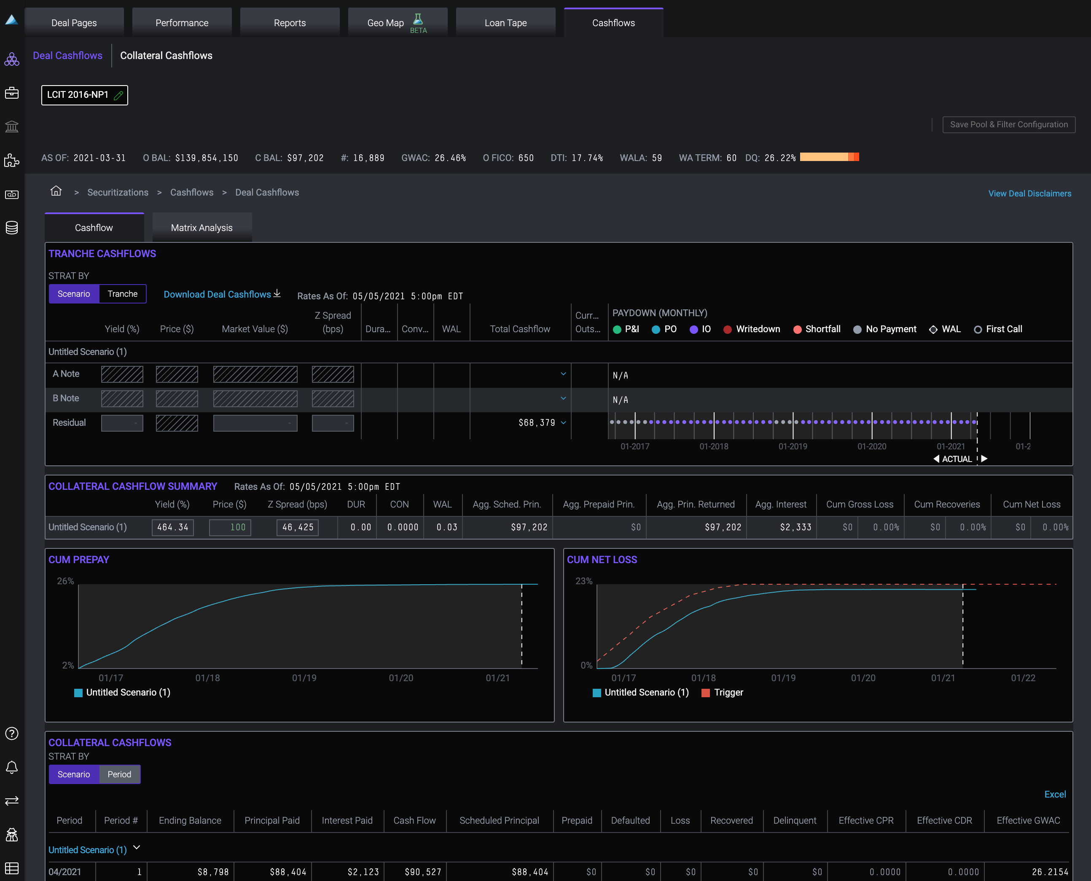Screen dimensions: 1091x881
Task: Click the home breadcrumb icon
Action: coord(56,191)
